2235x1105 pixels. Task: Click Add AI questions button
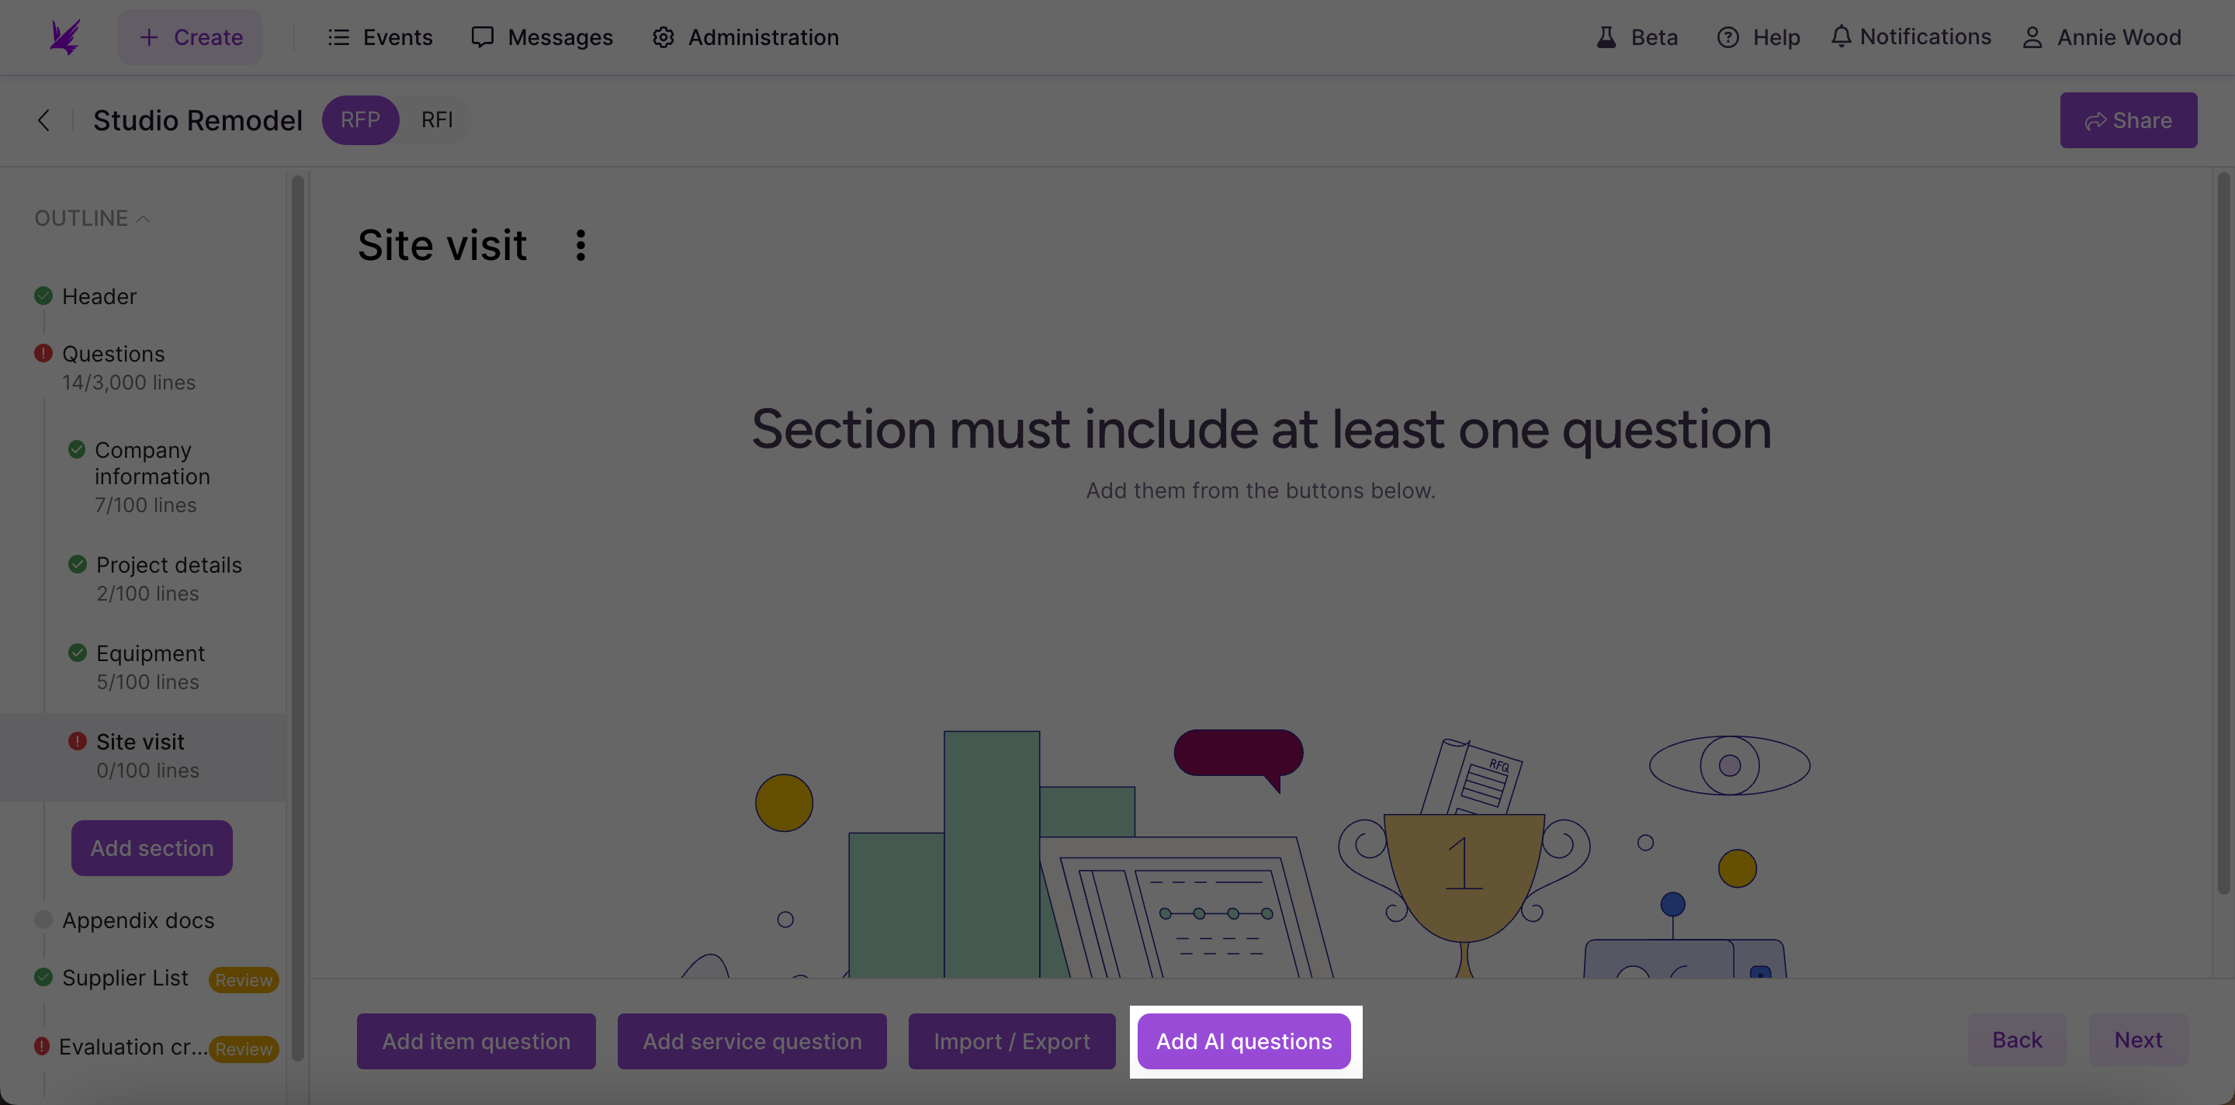click(1243, 1041)
